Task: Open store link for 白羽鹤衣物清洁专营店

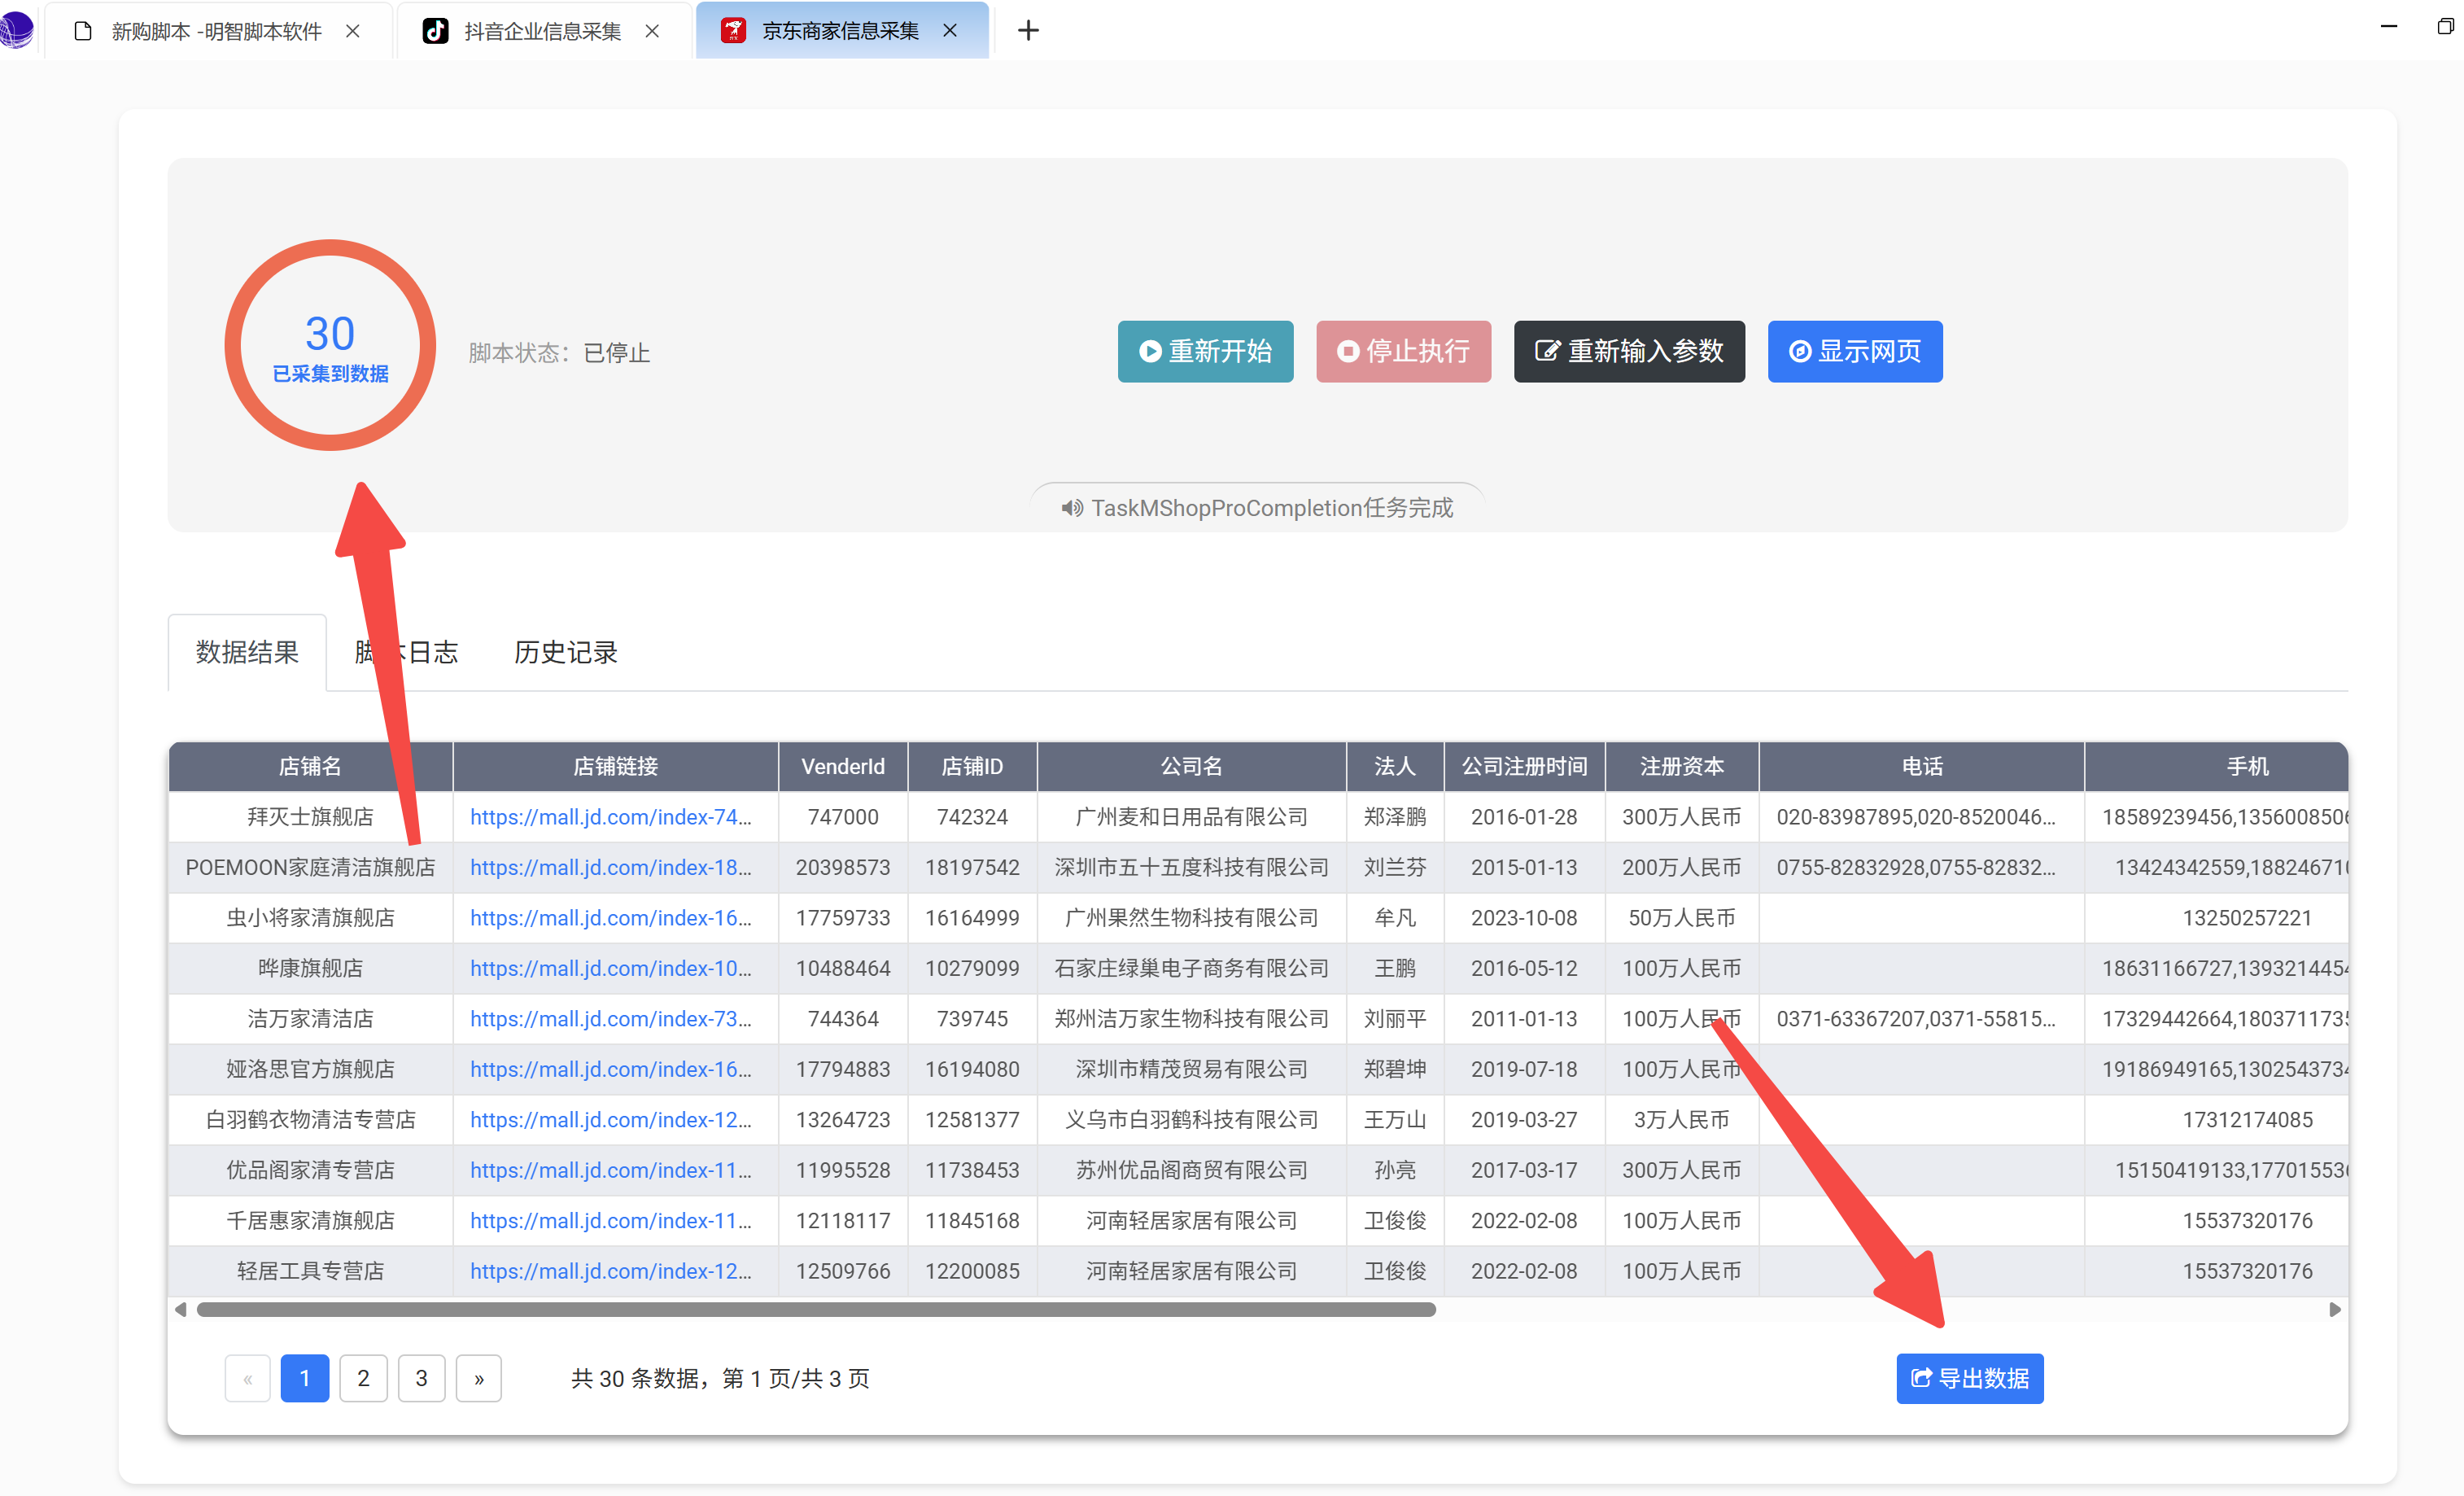Action: (611, 1119)
